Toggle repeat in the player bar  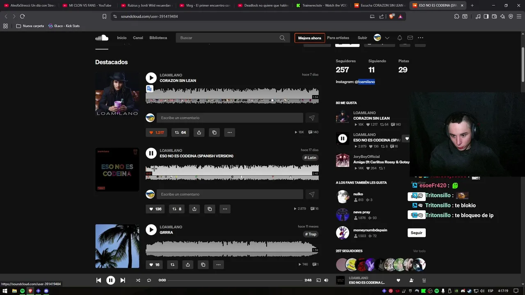pyautogui.click(x=149, y=280)
